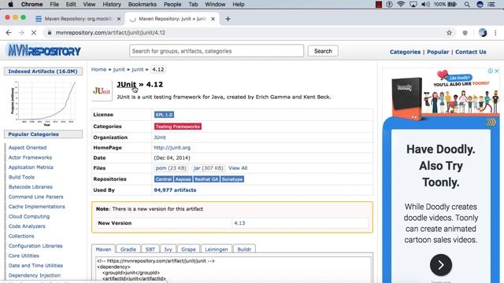Open the Apple menu
This screenshot has height=283, width=504.
[10, 4]
